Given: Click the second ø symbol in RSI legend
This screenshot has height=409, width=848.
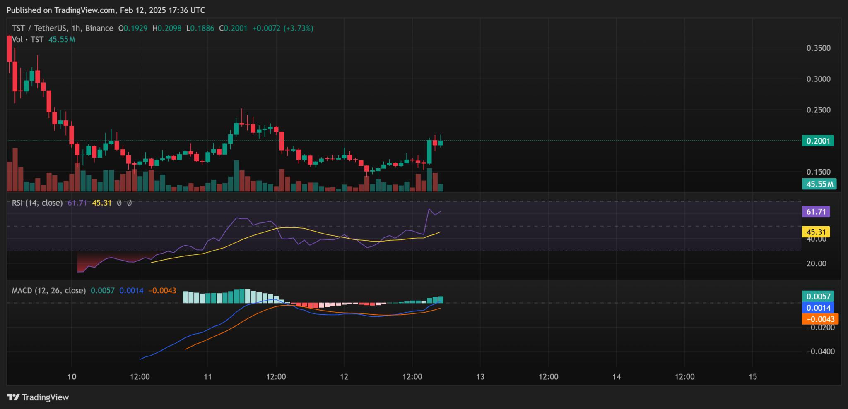Looking at the screenshot, I should click(x=128, y=203).
